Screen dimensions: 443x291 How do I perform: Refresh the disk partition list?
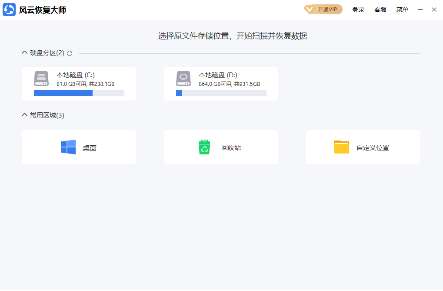[x=70, y=53]
